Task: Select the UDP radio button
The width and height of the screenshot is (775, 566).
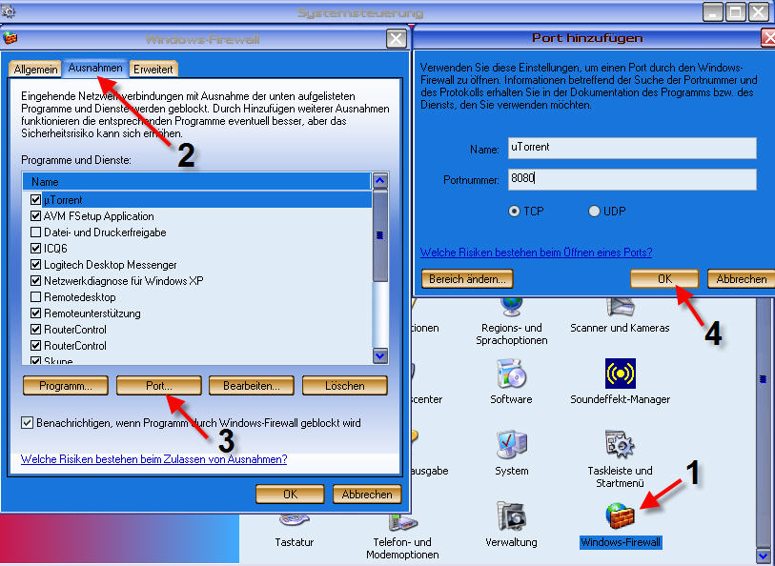Action: point(594,212)
